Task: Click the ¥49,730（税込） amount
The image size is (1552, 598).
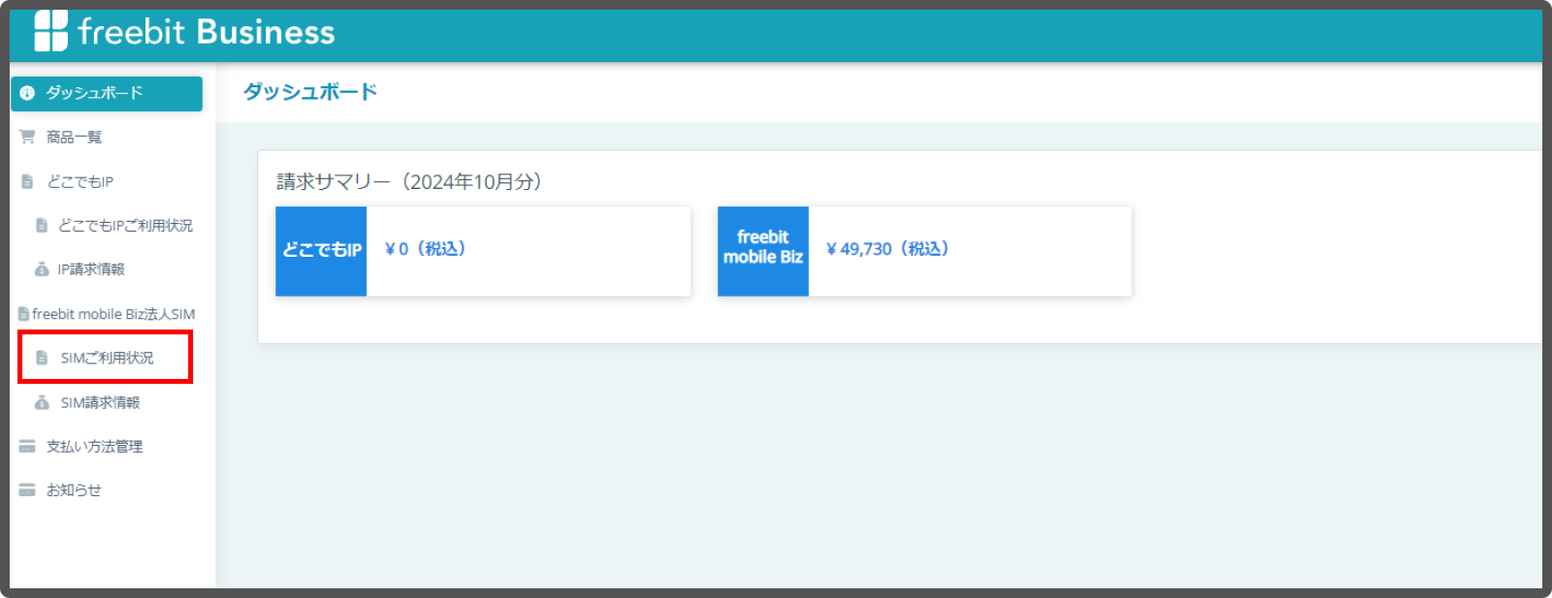Action: (888, 249)
